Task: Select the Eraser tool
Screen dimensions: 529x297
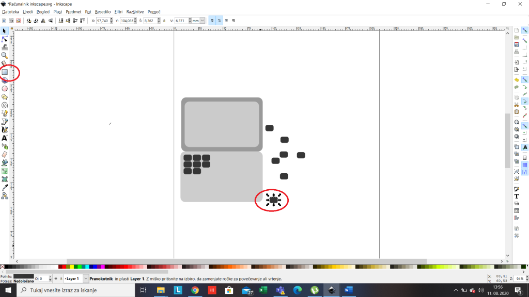Action: click(5, 155)
